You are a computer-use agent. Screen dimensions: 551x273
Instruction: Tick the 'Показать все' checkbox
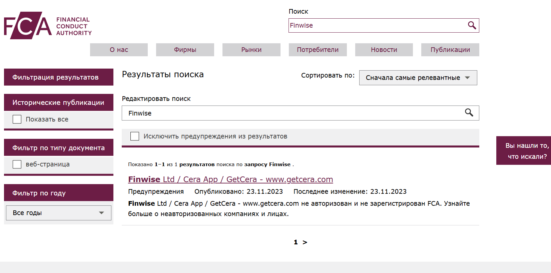pyautogui.click(x=17, y=119)
